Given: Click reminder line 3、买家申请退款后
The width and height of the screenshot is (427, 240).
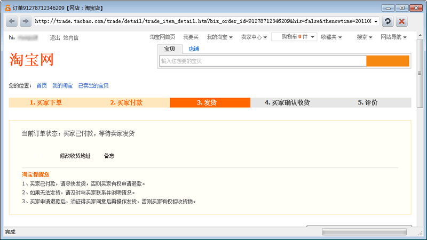Looking at the screenshot, I should 109,202.
